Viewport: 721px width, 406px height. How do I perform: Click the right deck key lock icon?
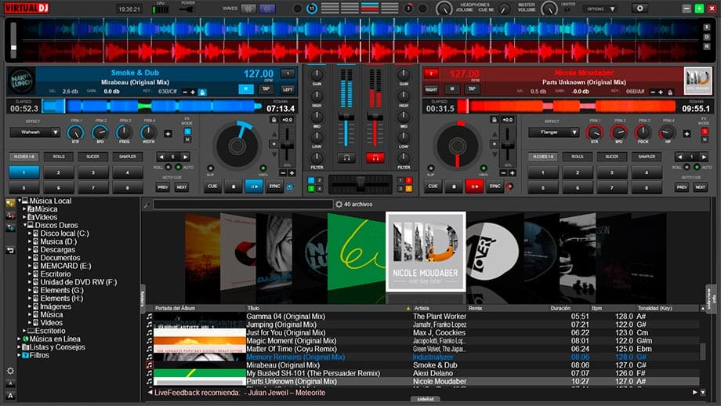(x=670, y=92)
